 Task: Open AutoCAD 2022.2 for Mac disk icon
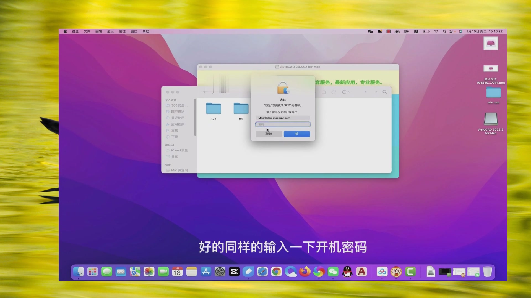pyautogui.click(x=491, y=123)
